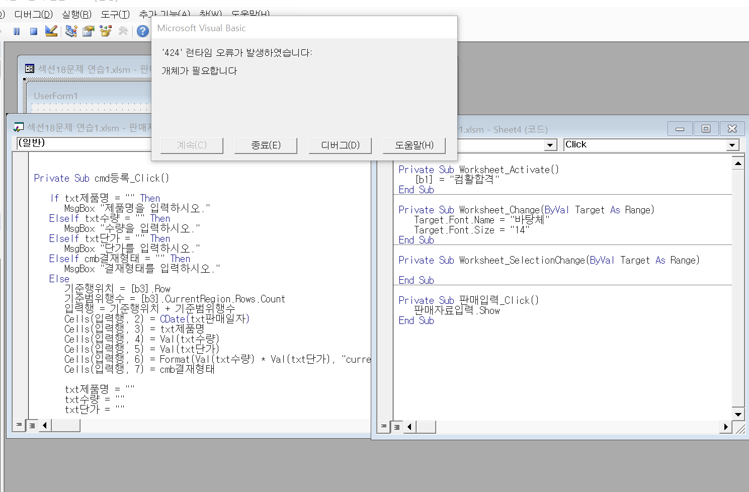Toggle Full Module View in Sheet4 code window

pyautogui.click(x=396, y=427)
